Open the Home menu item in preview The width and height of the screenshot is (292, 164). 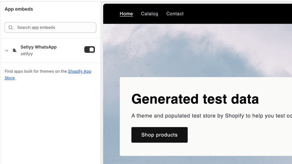click(x=126, y=14)
